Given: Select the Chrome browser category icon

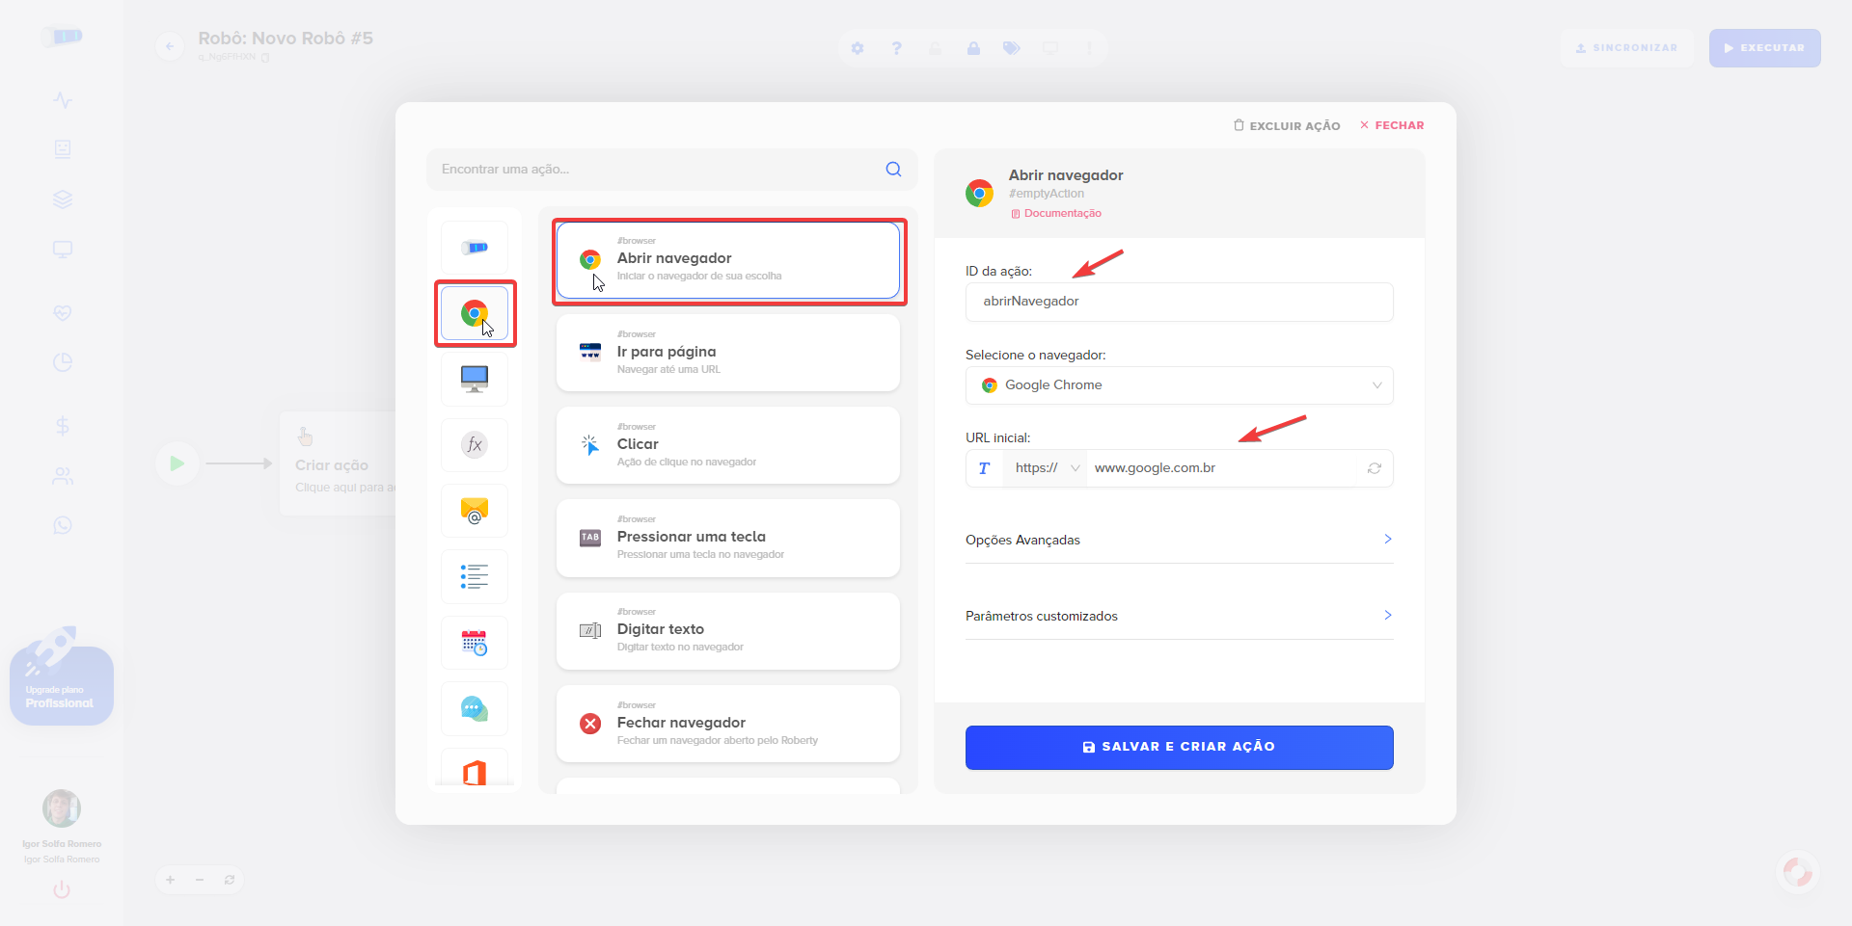Looking at the screenshot, I should coord(474,313).
